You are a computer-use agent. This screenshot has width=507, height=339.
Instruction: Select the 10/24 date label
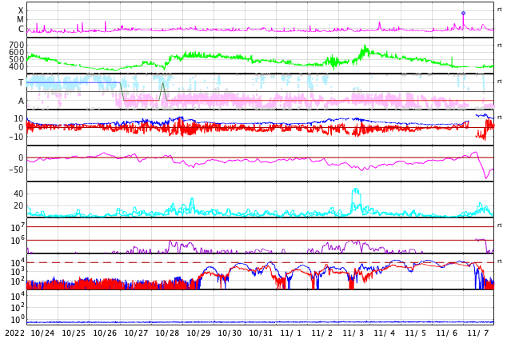click(42, 333)
